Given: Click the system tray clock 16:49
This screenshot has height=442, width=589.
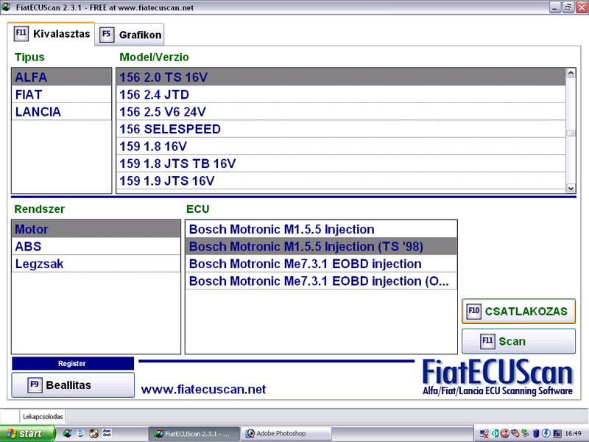Looking at the screenshot, I should click(573, 434).
